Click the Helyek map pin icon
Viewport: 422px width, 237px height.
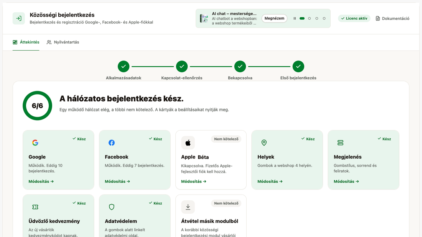point(264,143)
